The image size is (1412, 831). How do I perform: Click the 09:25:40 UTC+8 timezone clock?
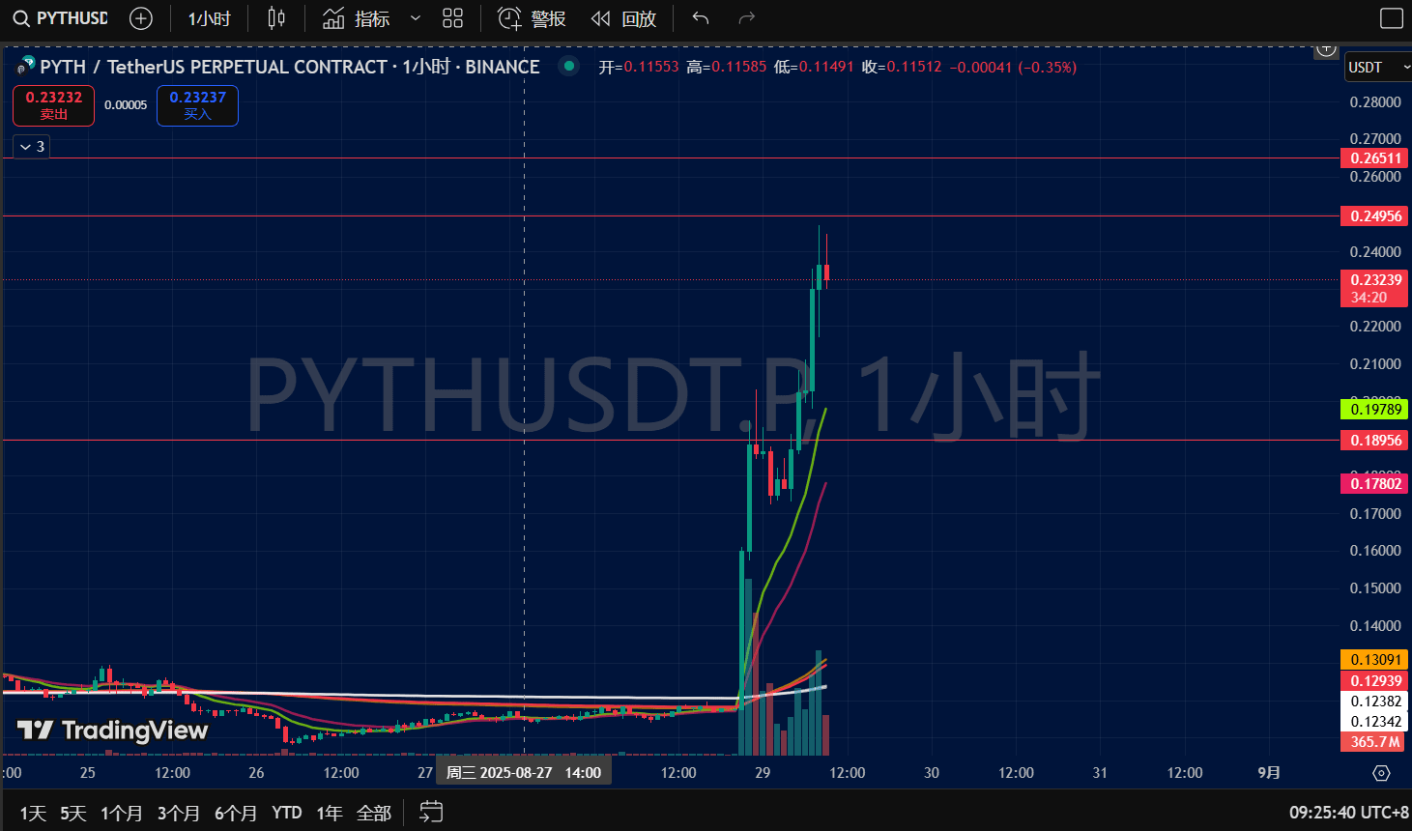(x=1348, y=813)
